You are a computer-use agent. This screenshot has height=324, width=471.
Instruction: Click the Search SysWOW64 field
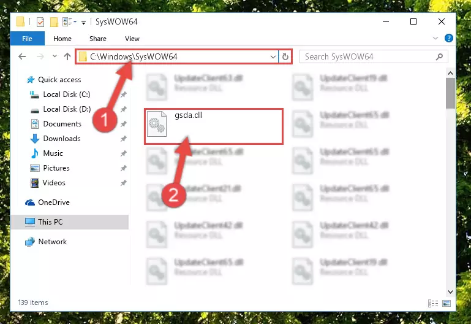[x=374, y=56]
